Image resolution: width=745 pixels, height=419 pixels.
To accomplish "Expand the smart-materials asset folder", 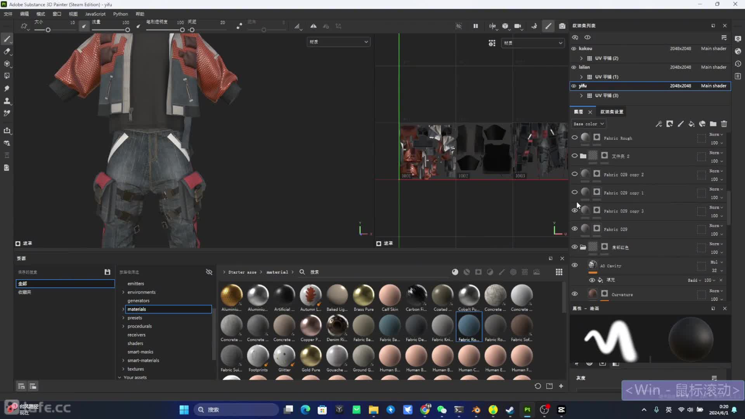I will pos(123,360).
